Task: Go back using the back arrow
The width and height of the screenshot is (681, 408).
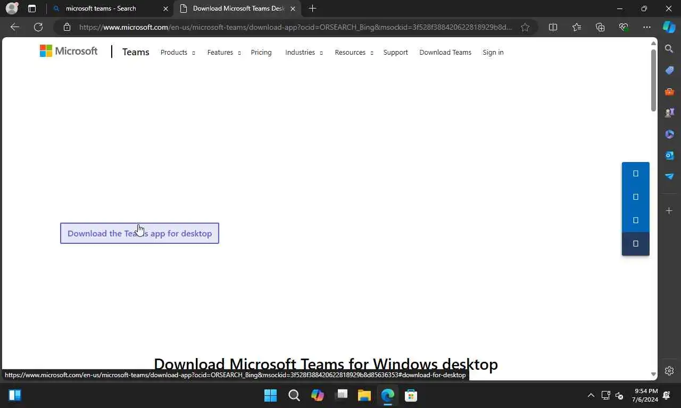Action: 15,27
